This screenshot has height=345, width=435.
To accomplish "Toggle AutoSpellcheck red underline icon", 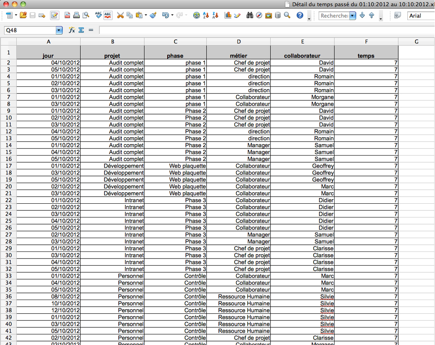I will pyautogui.click(x=108, y=15).
